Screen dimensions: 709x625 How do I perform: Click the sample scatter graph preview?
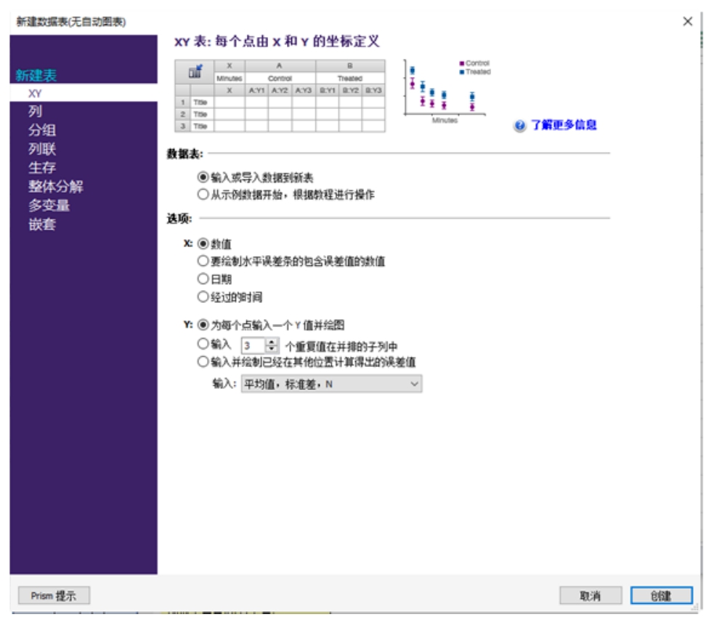[x=447, y=91]
